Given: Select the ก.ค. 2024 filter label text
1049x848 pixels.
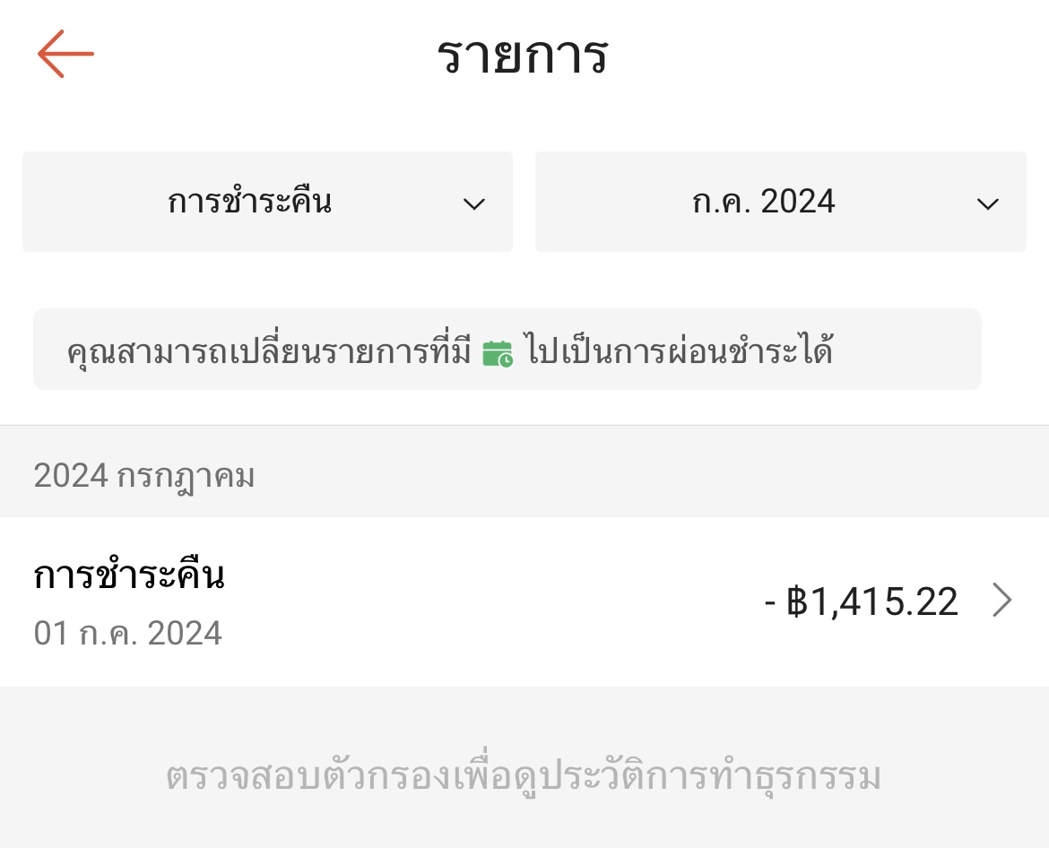Looking at the screenshot, I should (763, 202).
